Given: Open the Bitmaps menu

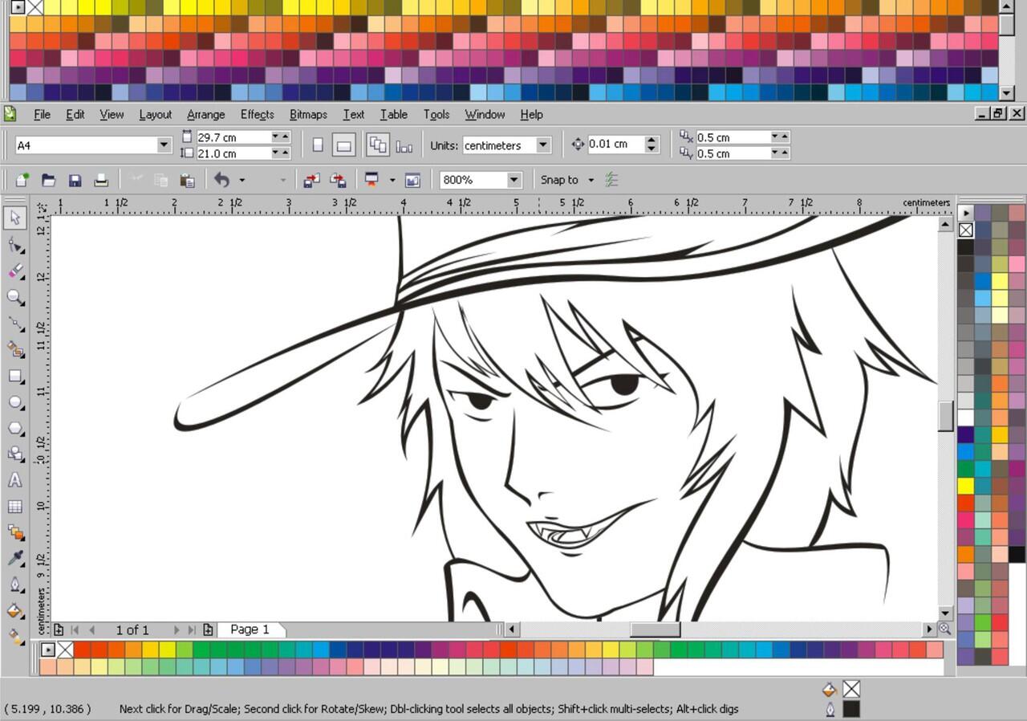Looking at the screenshot, I should point(308,114).
